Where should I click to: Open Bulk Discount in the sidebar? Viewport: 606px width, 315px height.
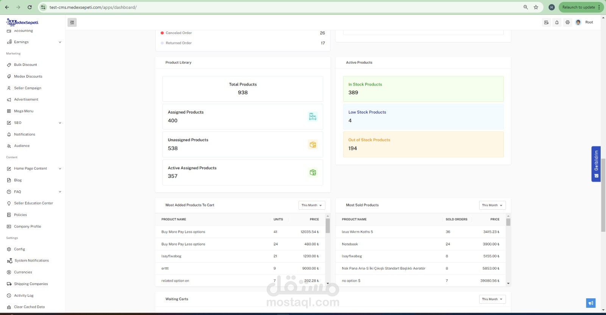click(25, 65)
